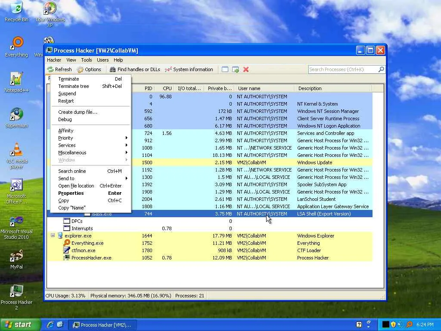Launch Internet Explorer from quick launch

(x=50, y=325)
